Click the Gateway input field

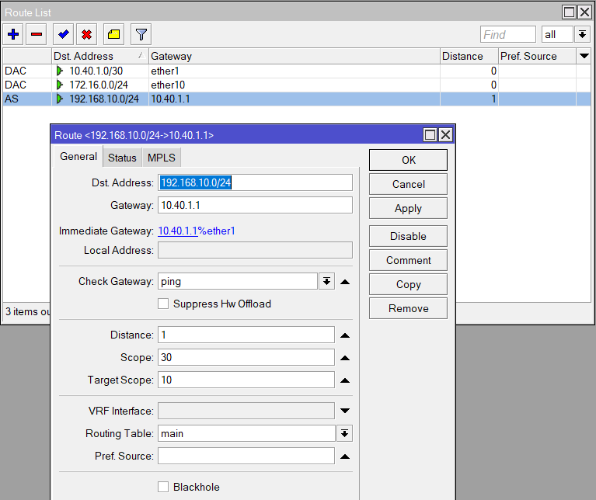255,205
